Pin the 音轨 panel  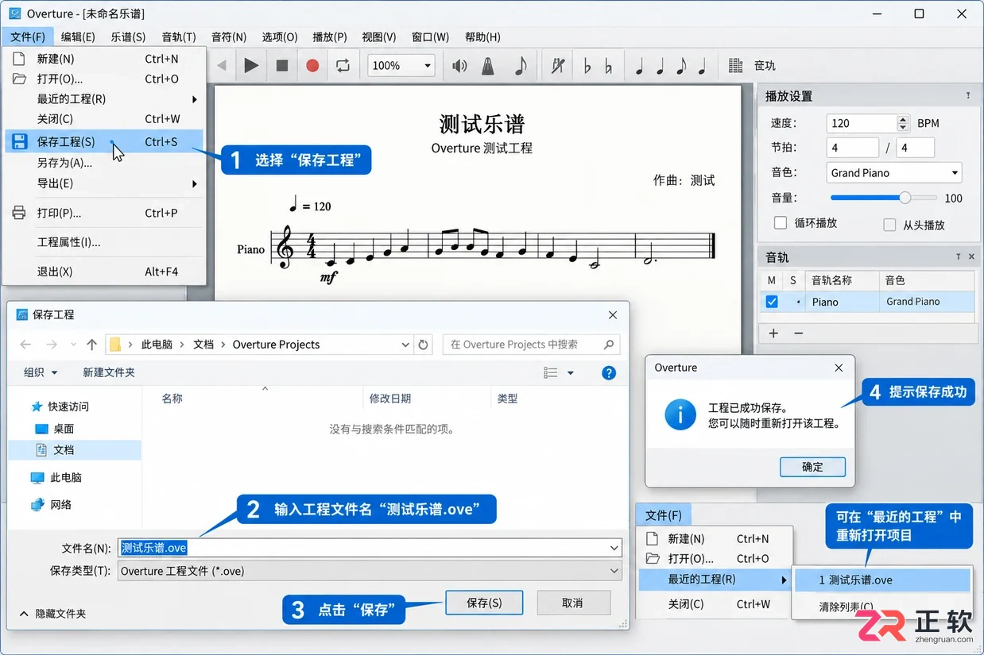959,256
